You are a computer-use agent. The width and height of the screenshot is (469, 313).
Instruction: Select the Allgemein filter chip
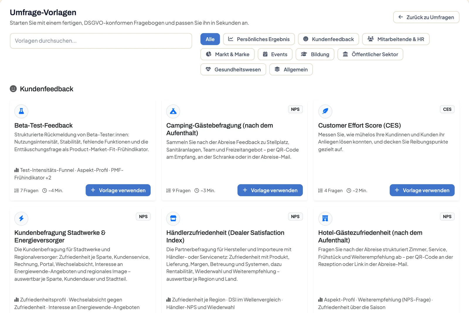click(x=291, y=70)
